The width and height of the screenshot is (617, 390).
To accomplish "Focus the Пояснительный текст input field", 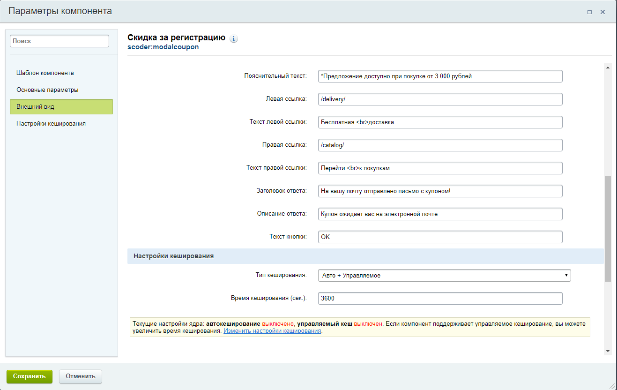I will point(439,76).
